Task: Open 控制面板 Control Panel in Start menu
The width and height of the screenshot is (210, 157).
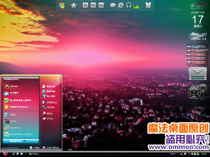Action: click(x=50, y=103)
